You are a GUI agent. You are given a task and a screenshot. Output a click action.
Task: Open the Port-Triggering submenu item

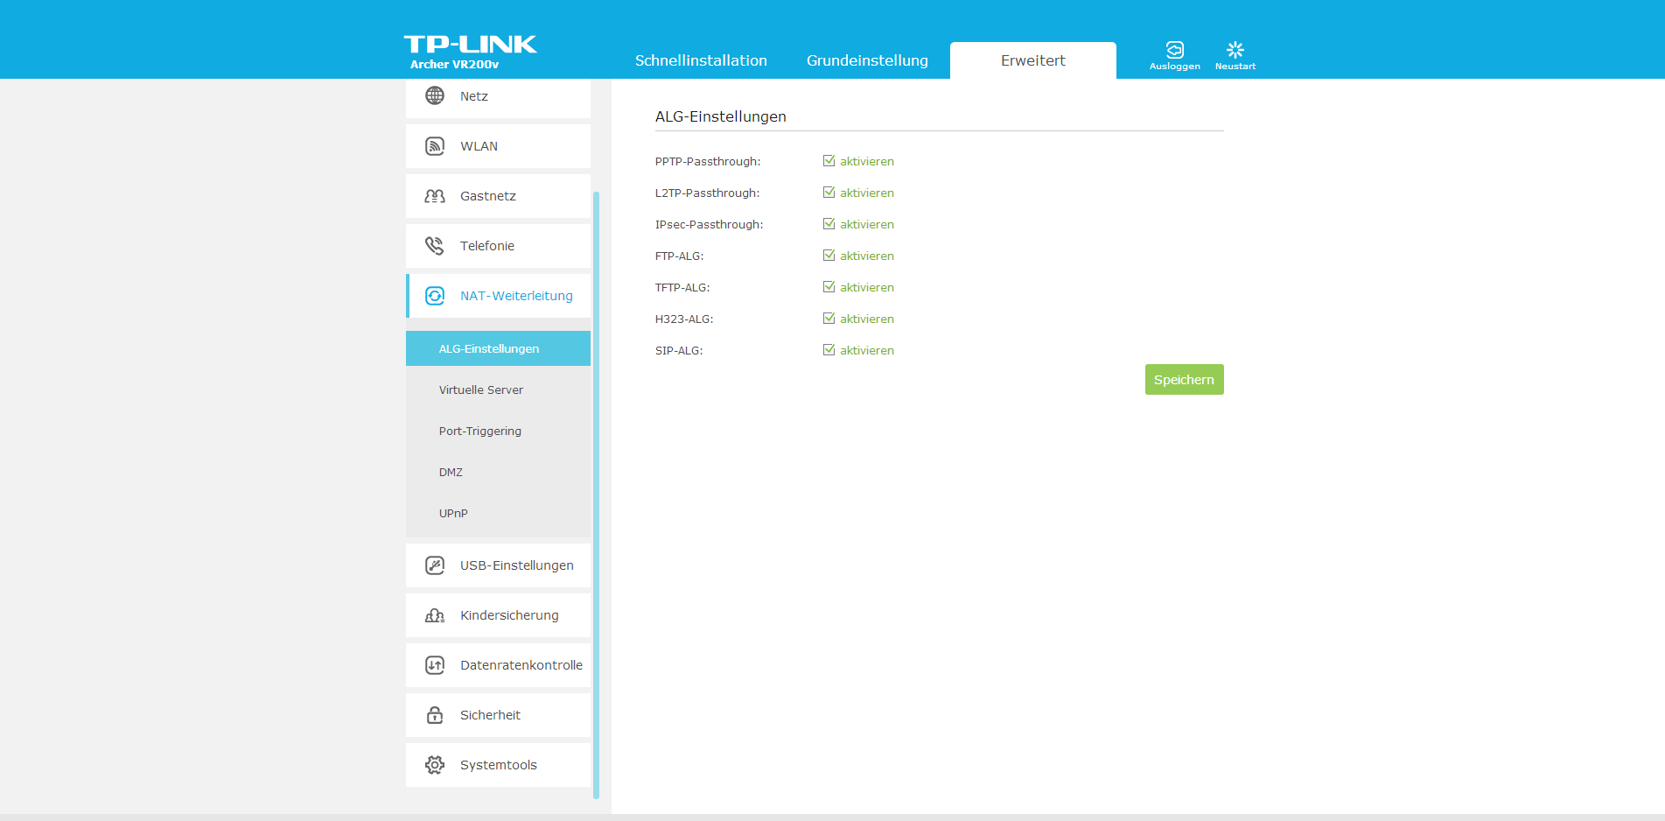[x=479, y=432]
